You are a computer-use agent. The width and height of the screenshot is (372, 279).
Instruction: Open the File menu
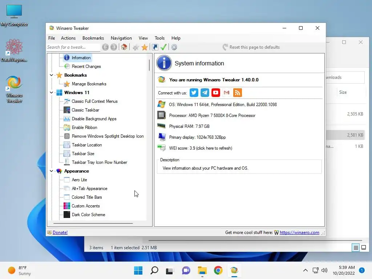52,38
